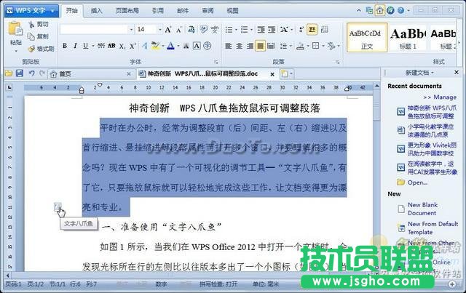
Task: Click the highlight pen icon
Action: click(155, 45)
